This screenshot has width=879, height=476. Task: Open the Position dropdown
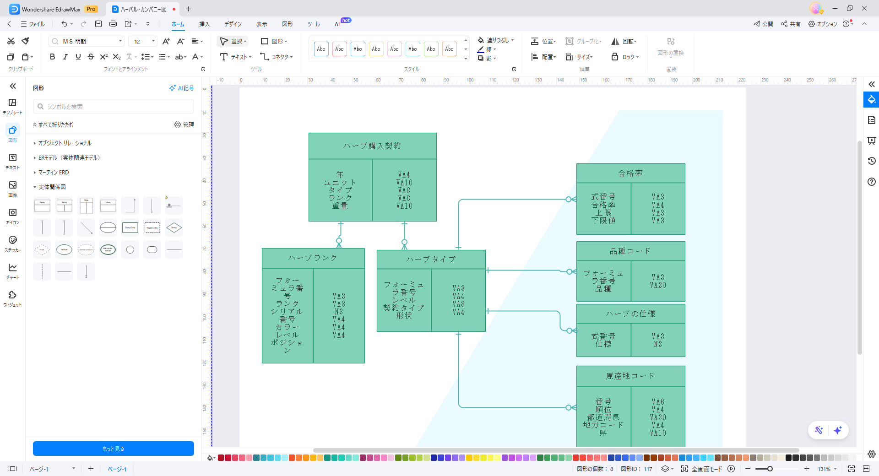(x=543, y=41)
